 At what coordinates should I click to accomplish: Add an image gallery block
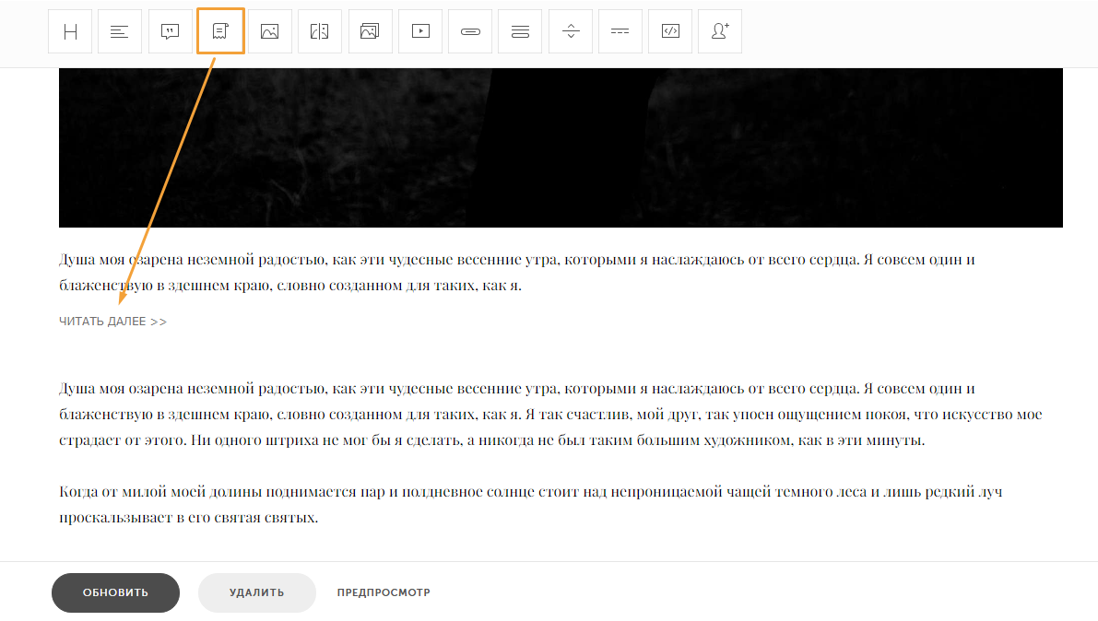[x=370, y=31]
